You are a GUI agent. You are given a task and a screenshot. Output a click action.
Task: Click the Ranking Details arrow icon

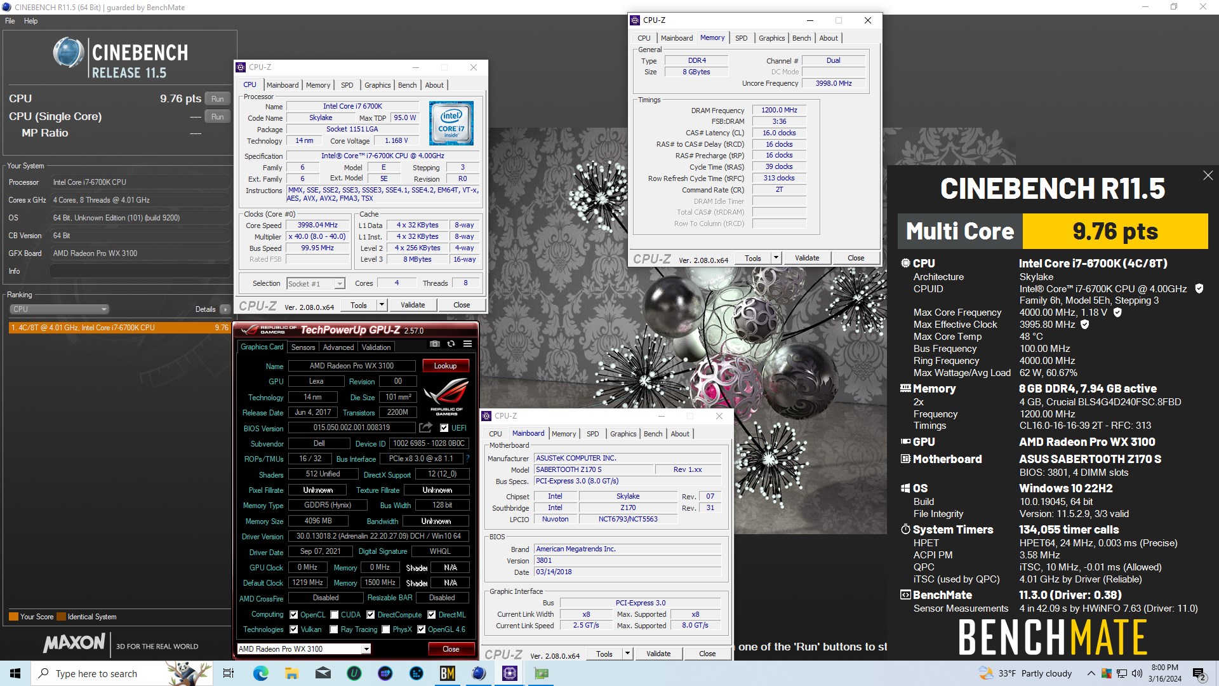[225, 309]
